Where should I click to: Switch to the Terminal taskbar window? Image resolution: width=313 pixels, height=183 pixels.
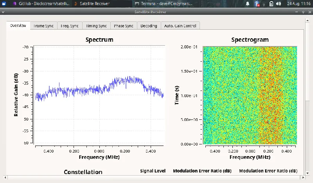click(164, 4)
